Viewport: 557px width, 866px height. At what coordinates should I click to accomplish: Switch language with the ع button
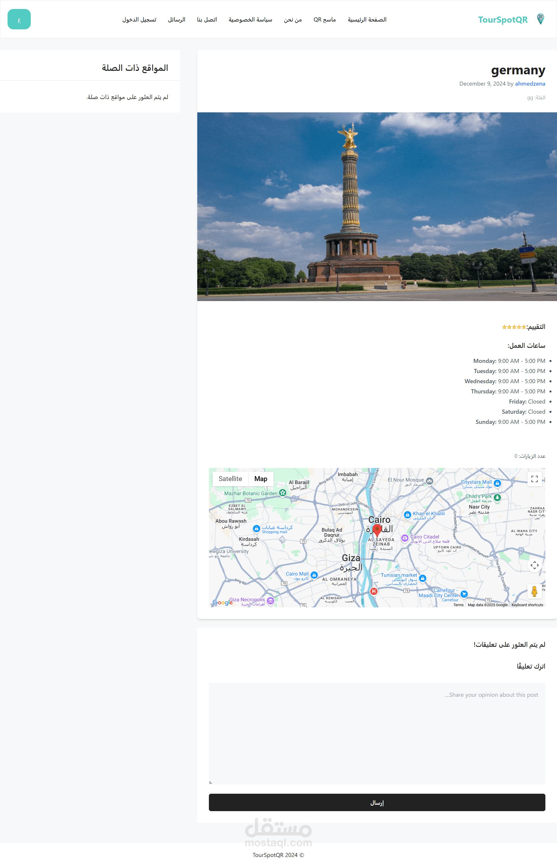[19, 19]
